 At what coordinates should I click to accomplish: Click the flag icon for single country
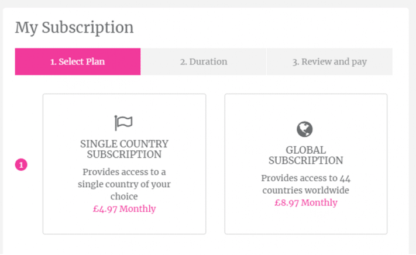[123, 123]
